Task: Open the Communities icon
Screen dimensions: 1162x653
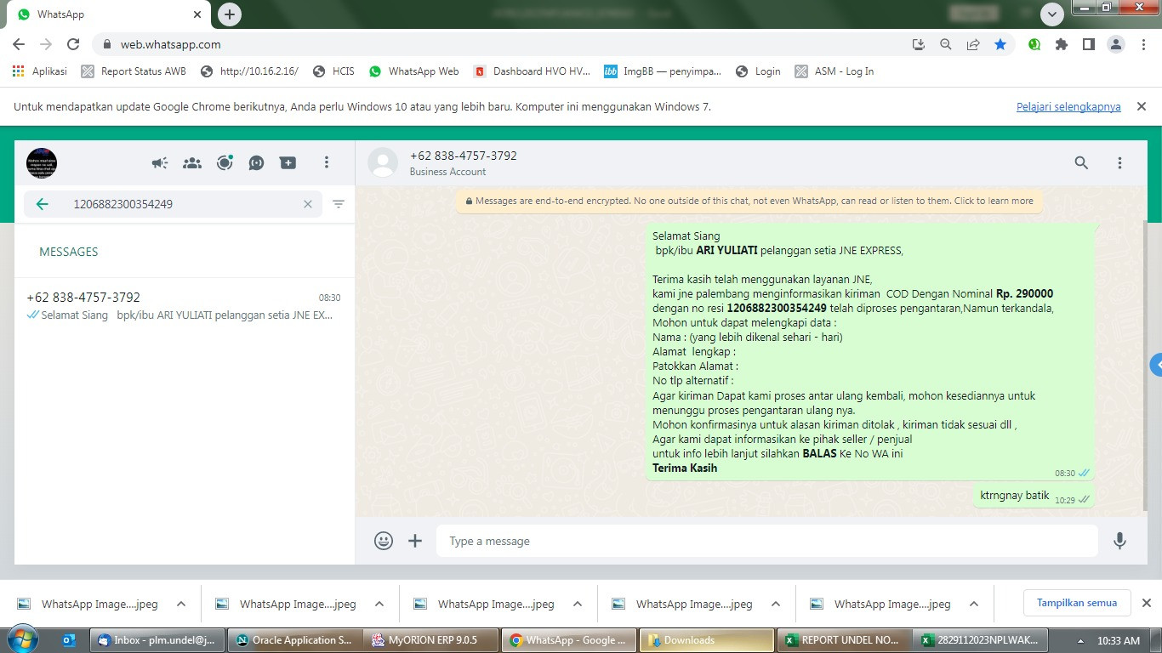Action: (192, 162)
